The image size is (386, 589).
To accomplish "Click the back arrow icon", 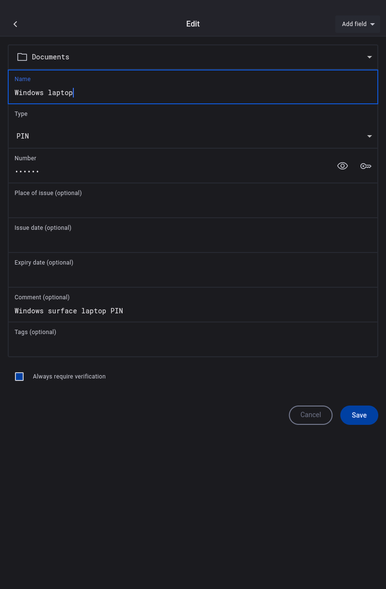I will pos(15,24).
